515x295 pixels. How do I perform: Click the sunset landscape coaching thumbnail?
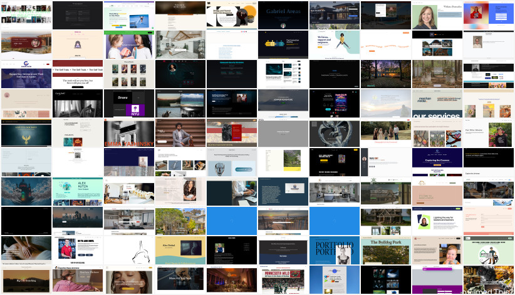26,279
